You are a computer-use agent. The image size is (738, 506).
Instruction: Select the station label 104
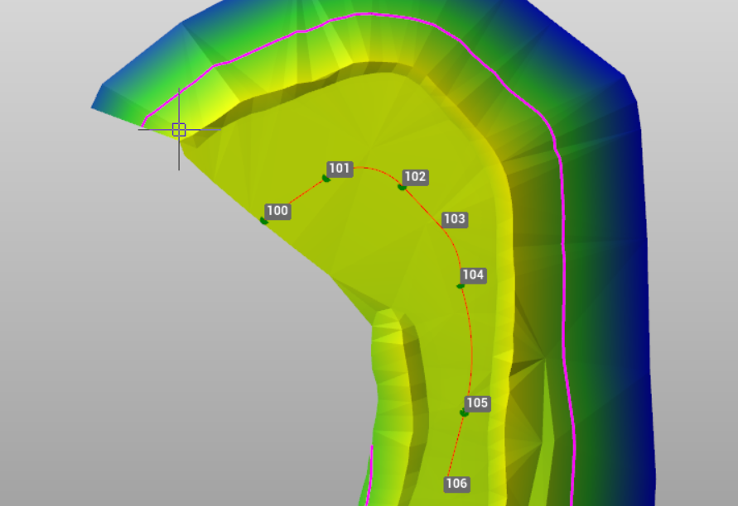pyautogui.click(x=473, y=274)
